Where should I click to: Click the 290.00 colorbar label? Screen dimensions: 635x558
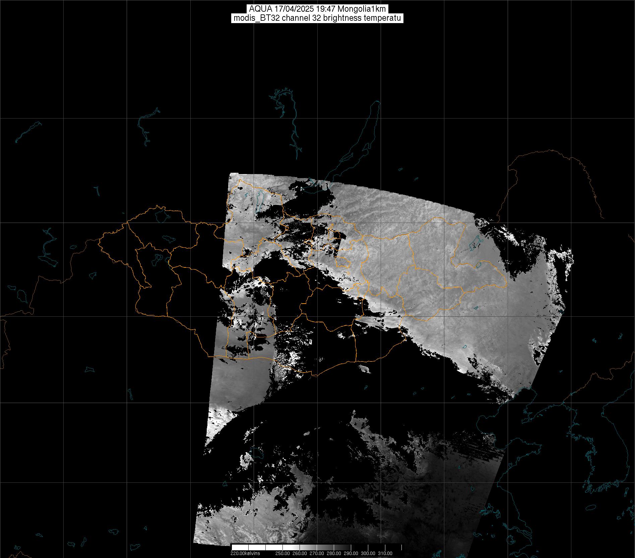[x=351, y=553]
